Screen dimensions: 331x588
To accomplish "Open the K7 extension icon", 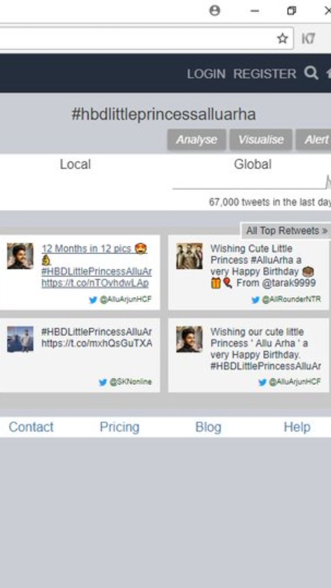I will (308, 39).
